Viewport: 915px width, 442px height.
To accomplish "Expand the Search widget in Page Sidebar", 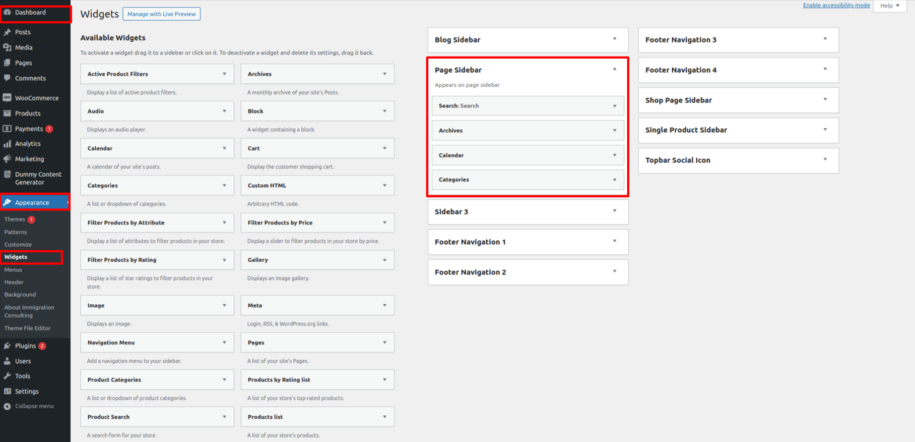I will tap(614, 106).
